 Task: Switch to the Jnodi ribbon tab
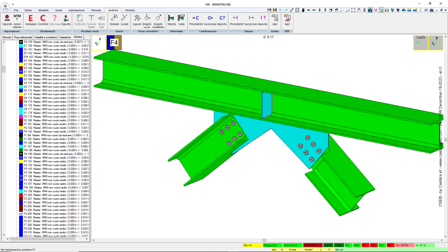(x=58, y=10)
